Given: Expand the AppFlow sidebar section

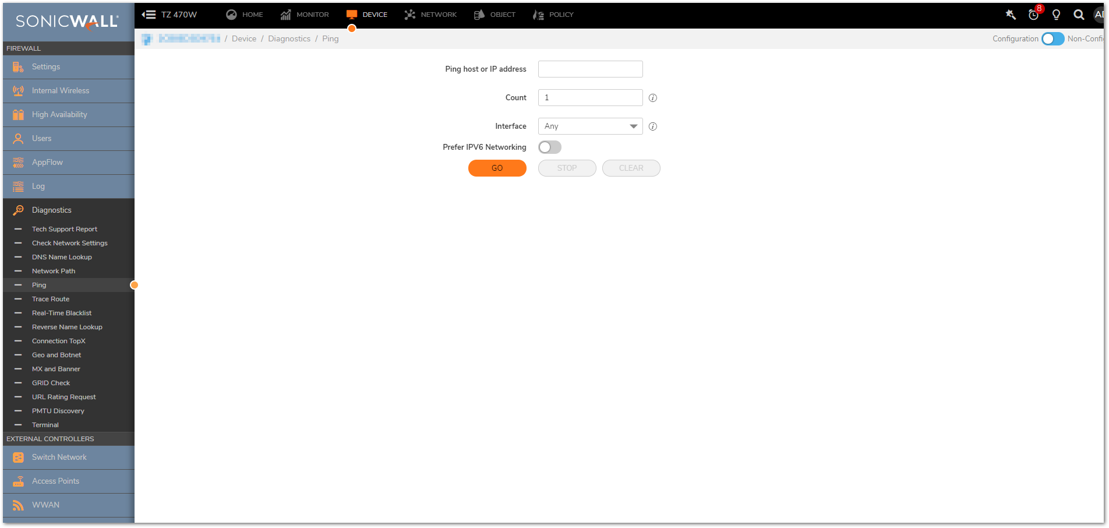Looking at the screenshot, I should coord(69,163).
